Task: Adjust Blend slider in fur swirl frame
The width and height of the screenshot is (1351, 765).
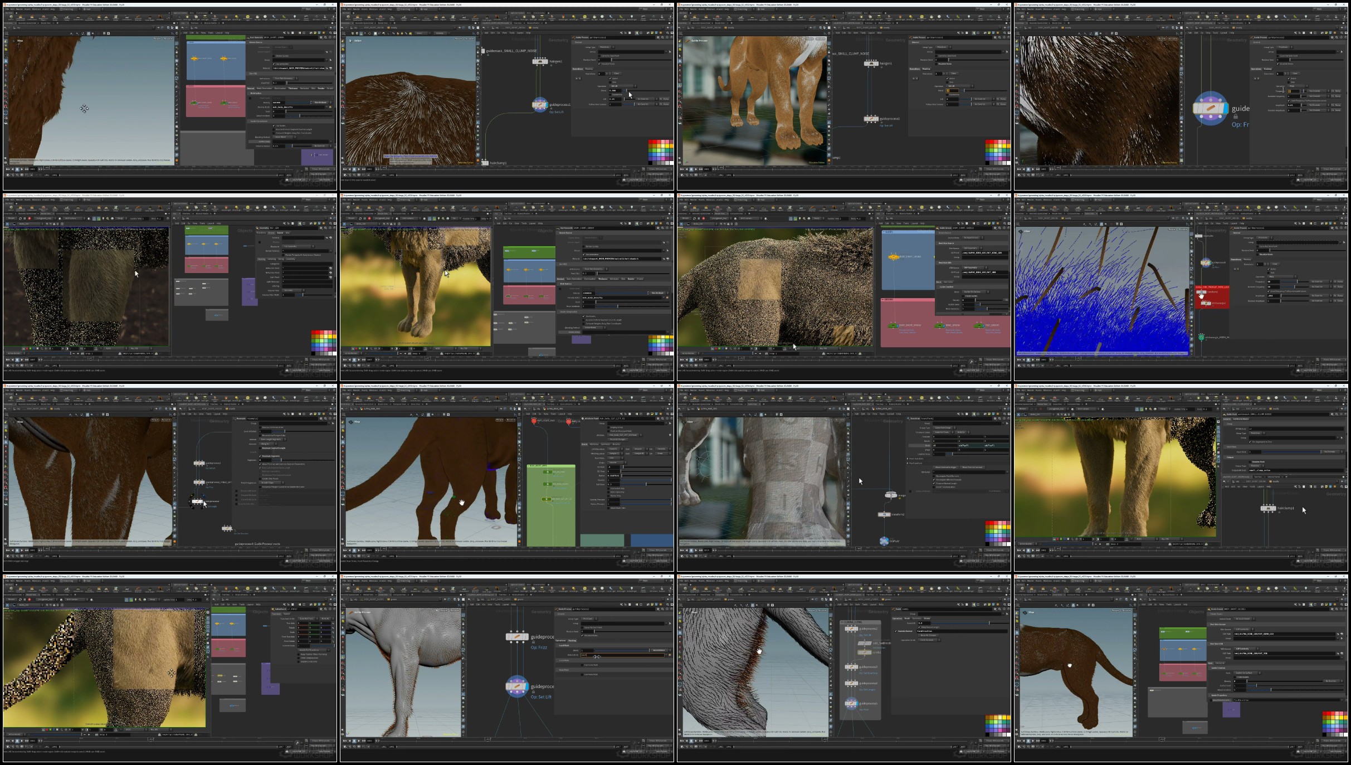Action: click(646, 90)
